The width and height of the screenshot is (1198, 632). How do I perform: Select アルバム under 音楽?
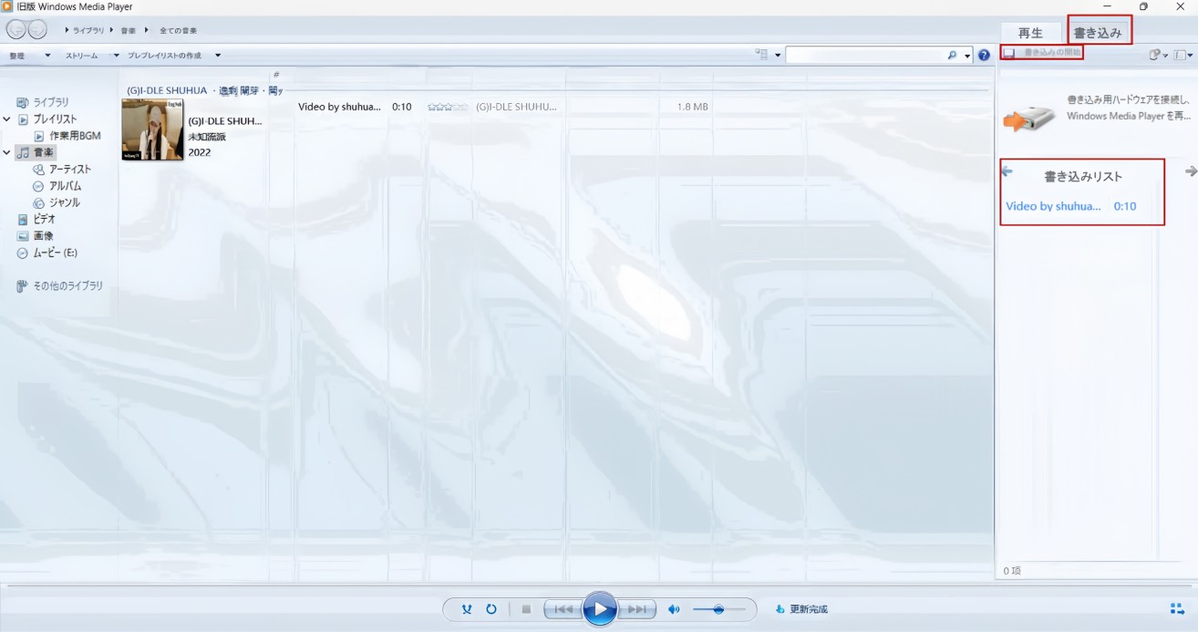click(x=65, y=185)
